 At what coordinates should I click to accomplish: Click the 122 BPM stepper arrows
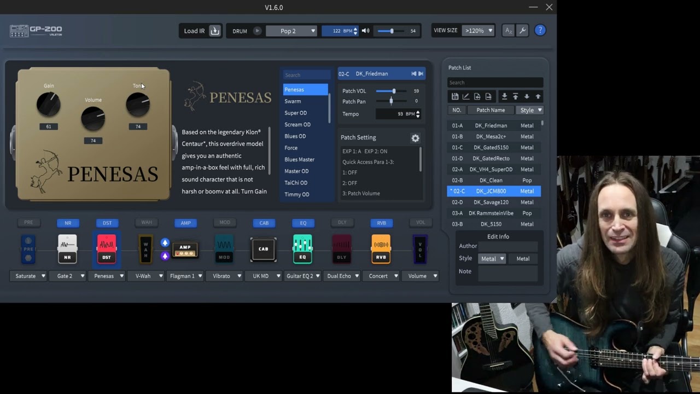point(355,31)
